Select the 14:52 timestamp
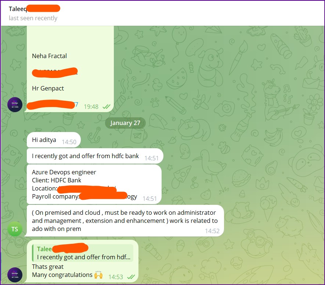 [x=212, y=231]
